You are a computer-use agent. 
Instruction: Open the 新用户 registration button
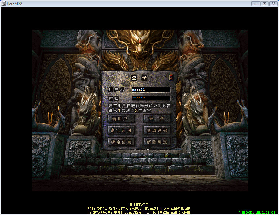click(121, 119)
